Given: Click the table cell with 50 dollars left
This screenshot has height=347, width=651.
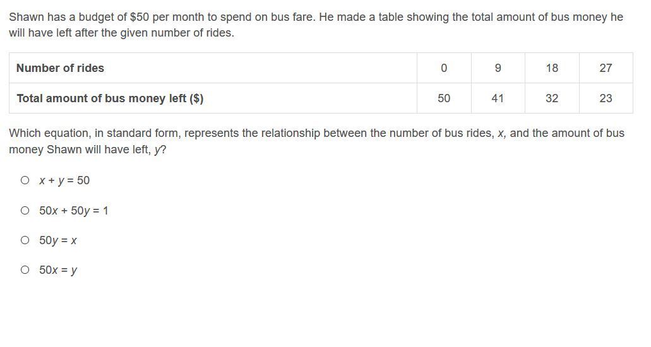Looking at the screenshot, I should point(444,98).
